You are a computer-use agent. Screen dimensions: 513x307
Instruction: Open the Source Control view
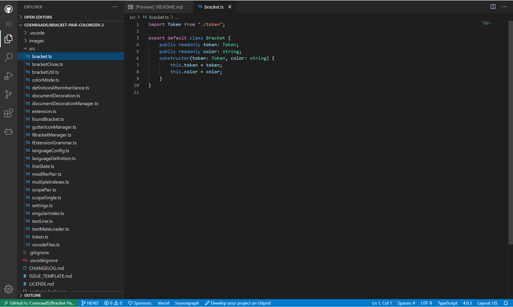(9, 94)
